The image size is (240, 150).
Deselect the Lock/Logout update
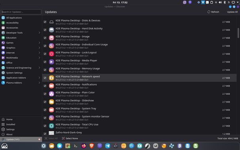[45, 54]
